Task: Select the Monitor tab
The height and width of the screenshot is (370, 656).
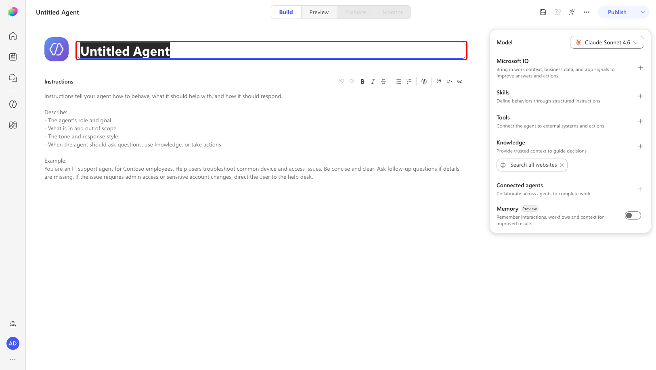Action: click(392, 12)
